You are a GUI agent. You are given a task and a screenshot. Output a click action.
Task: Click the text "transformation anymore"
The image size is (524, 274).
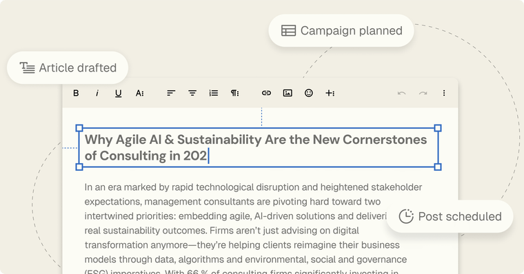pos(135,245)
